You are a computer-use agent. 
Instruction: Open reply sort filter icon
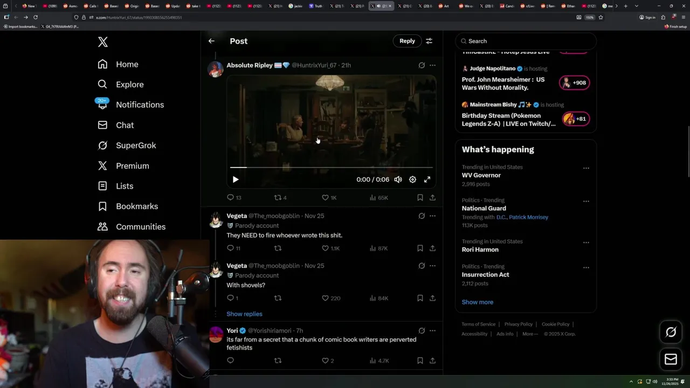point(429,41)
